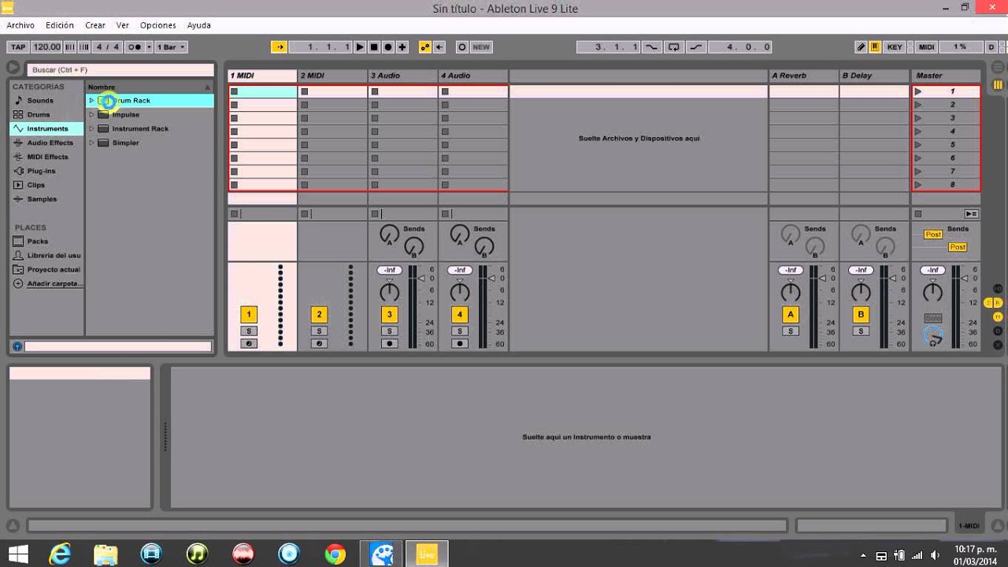
Task: Click the MIDI Arrangement Overdub plus icon
Action: point(402,47)
